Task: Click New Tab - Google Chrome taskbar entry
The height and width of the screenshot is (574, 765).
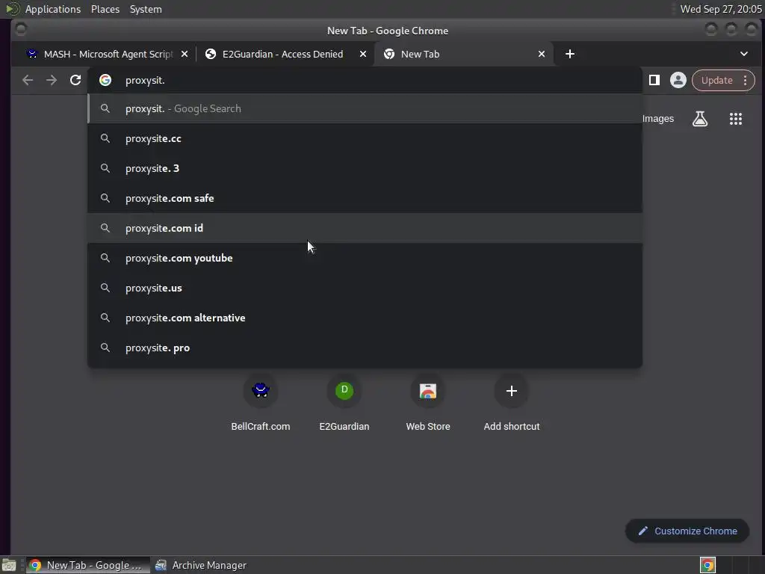Action: coord(88,565)
